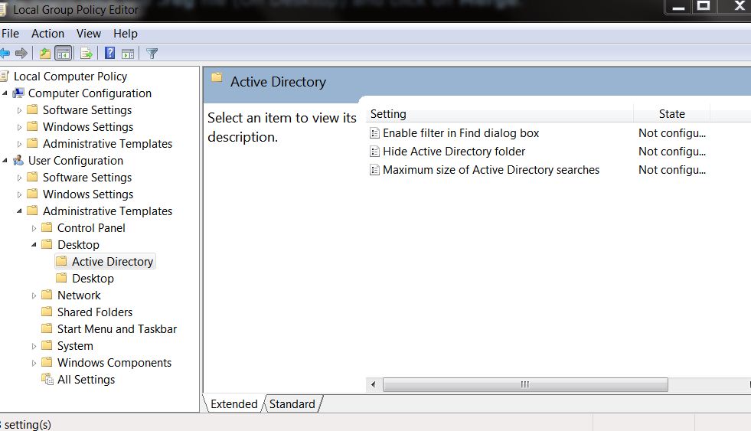This screenshot has width=751, height=431.
Task: Click the Start Menu and Taskbar folder icon
Action: 47,328
